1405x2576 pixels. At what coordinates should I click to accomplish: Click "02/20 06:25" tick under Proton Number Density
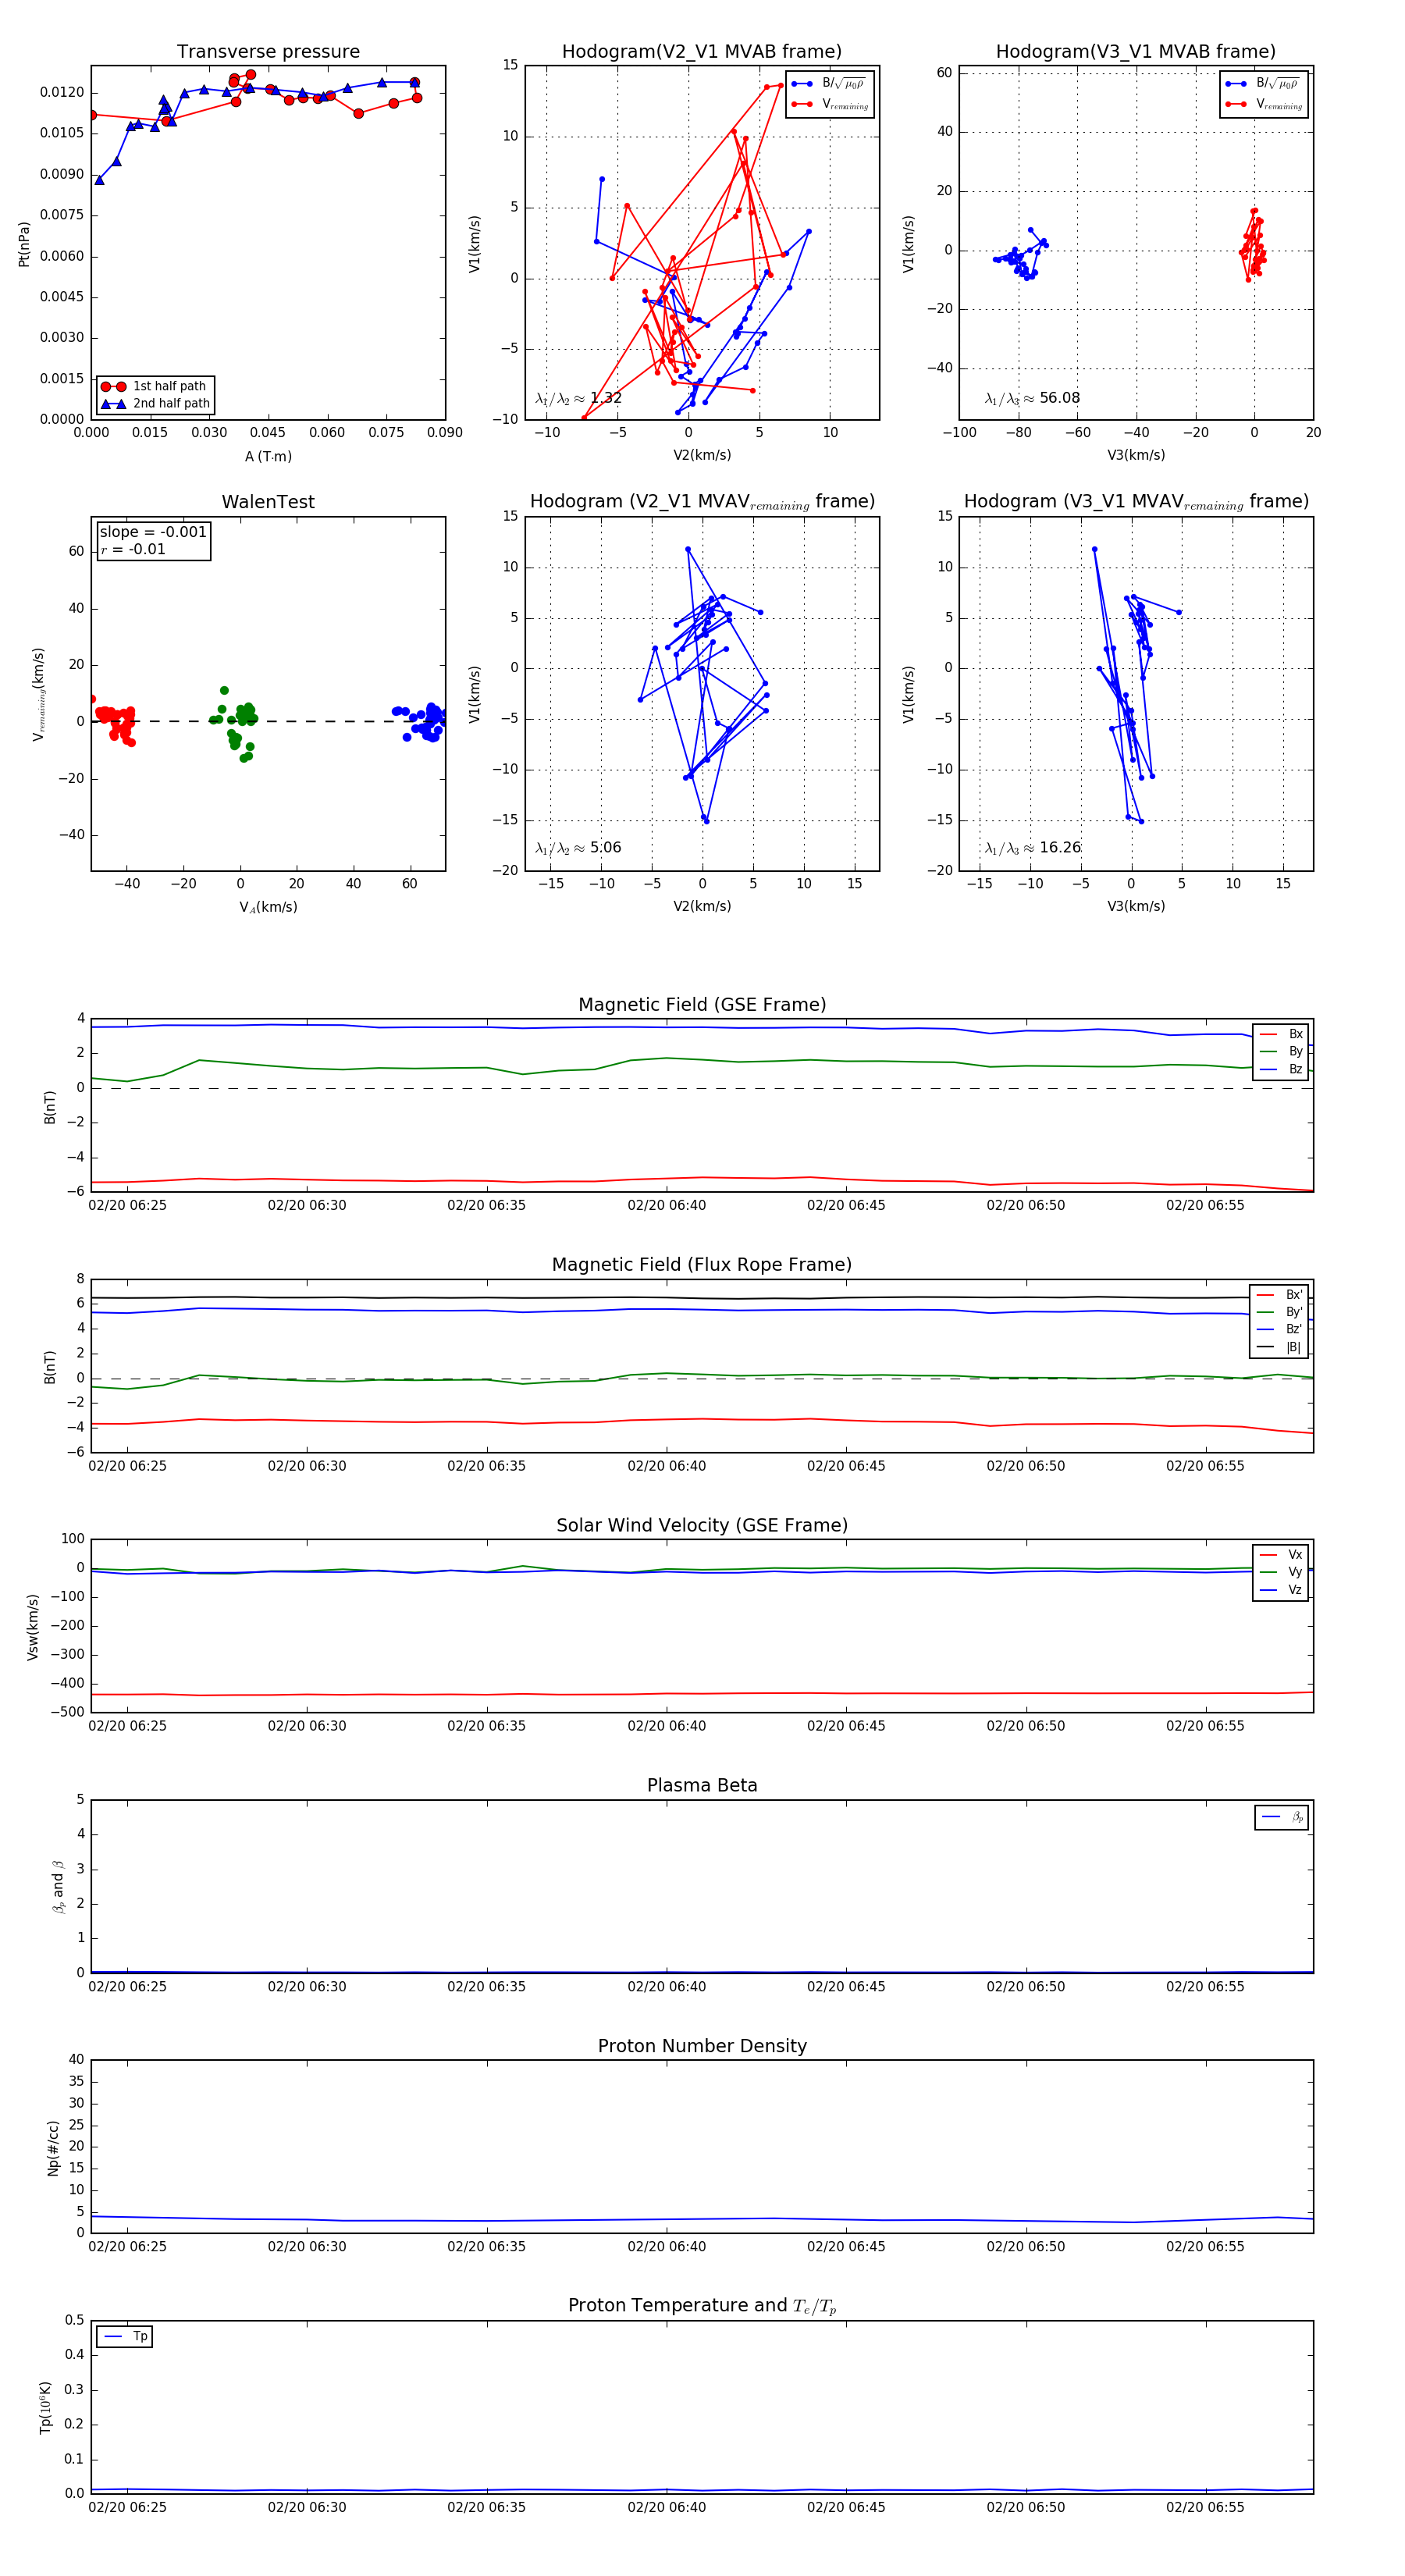tap(127, 2247)
